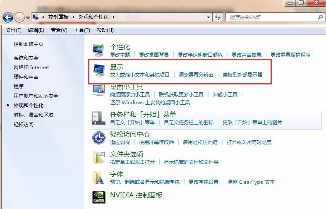The width and height of the screenshot is (326, 209).
Task: Click the NVIDIA 控制面板 icon
Action: click(x=98, y=197)
